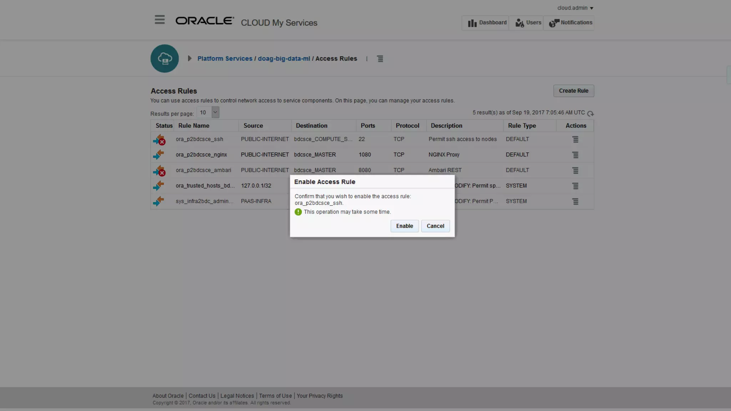Open actions menu for ora_p2bdcsce_nginx rule

coord(575,155)
